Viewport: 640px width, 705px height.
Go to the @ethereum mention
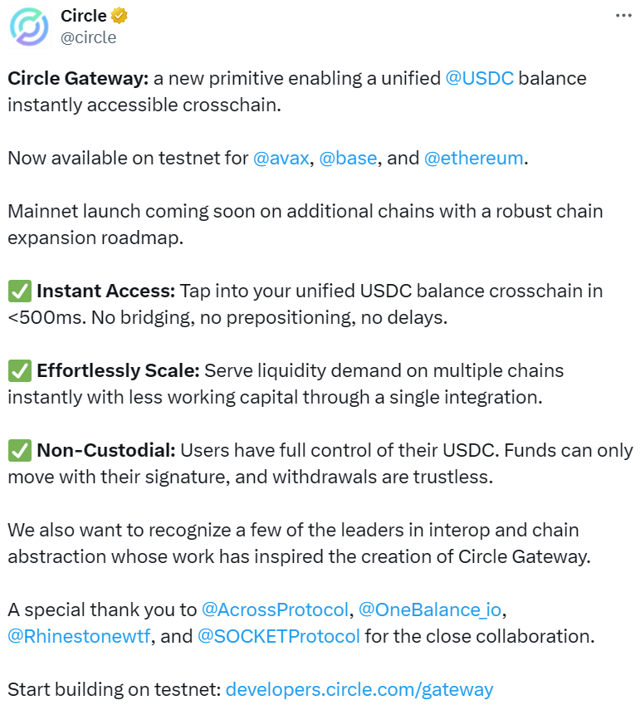473,158
